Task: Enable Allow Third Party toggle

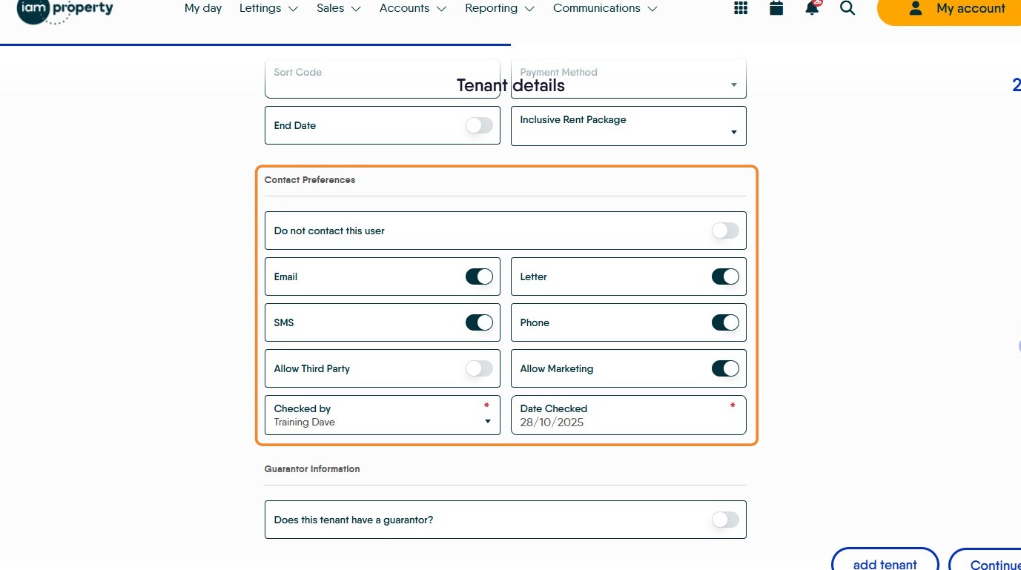Action: pos(479,368)
